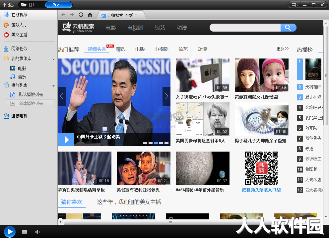The height and width of the screenshot is (238, 329).
Task: Switch to 精选 tab
Action: (121, 49)
